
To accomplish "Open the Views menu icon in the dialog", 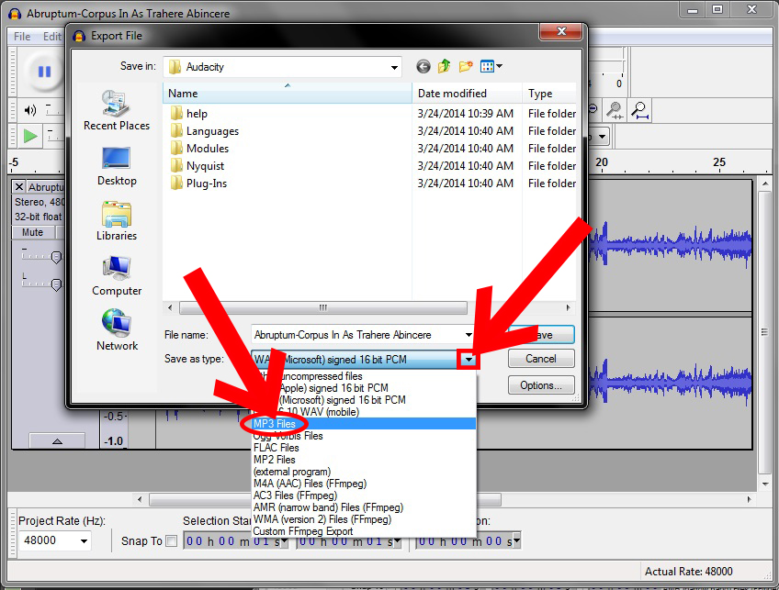I will (x=487, y=66).
